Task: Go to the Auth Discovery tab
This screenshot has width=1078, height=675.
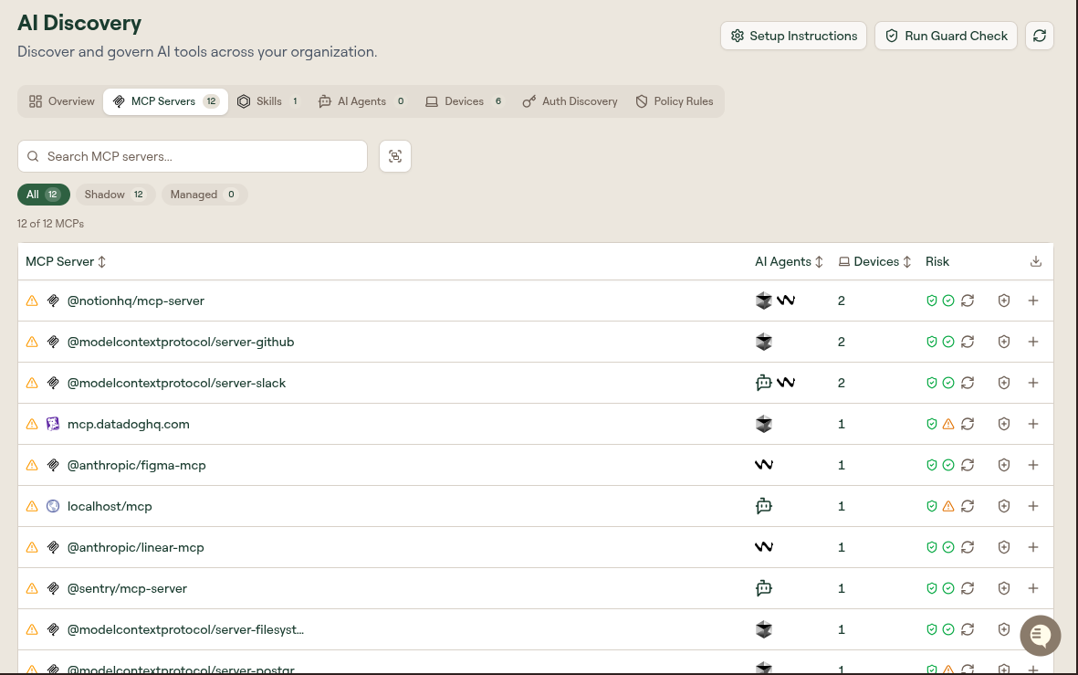Action: [570, 101]
